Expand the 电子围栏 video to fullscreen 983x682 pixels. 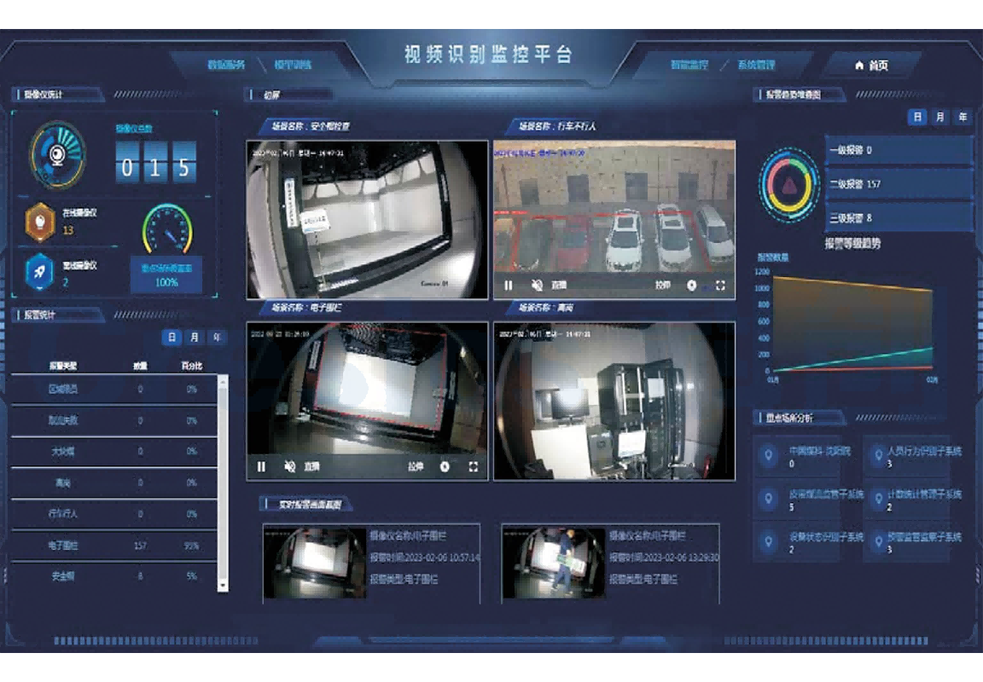pyautogui.click(x=474, y=466)
